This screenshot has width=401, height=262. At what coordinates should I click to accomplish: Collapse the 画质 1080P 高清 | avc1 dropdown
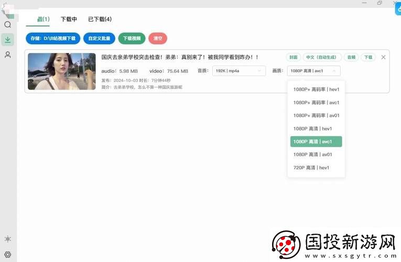tap(313, 71)
